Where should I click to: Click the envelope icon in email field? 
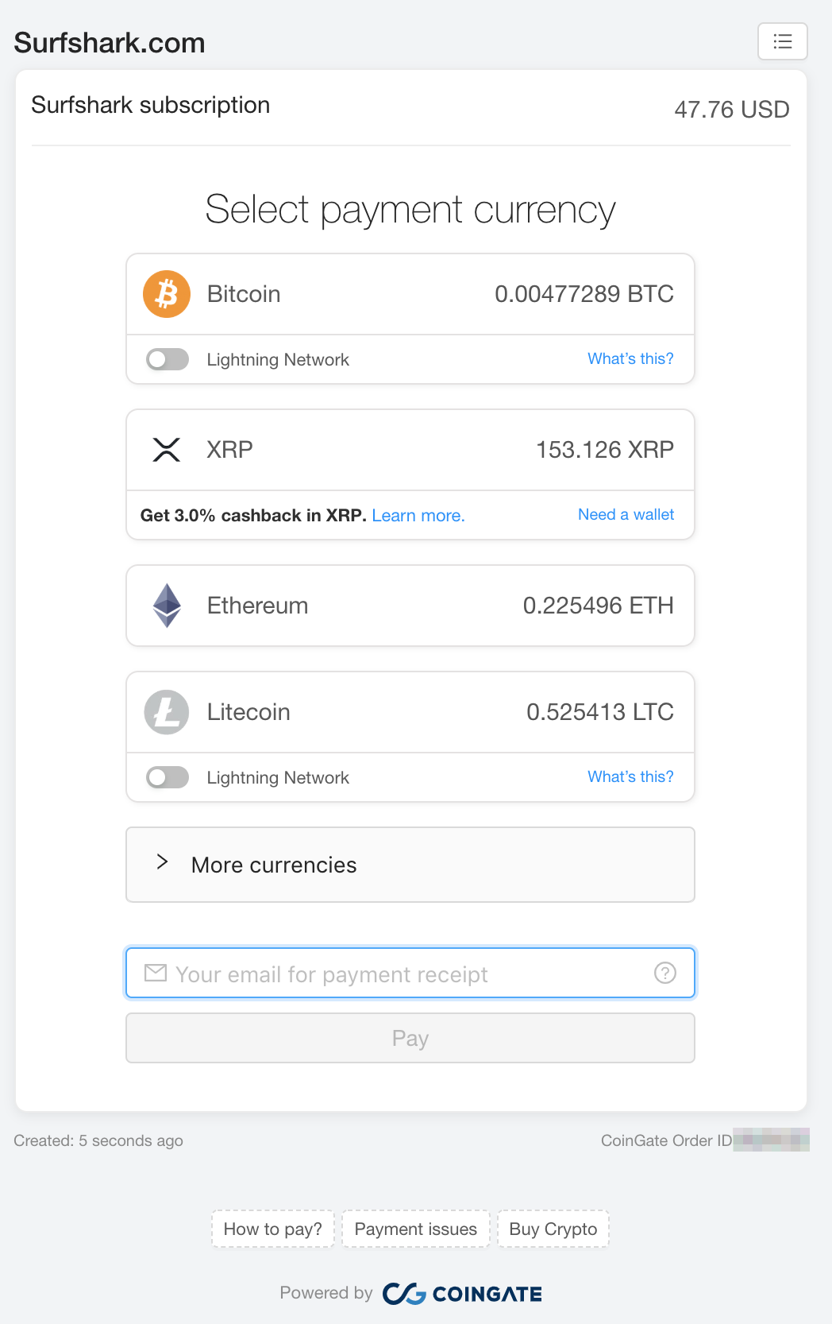156,973
